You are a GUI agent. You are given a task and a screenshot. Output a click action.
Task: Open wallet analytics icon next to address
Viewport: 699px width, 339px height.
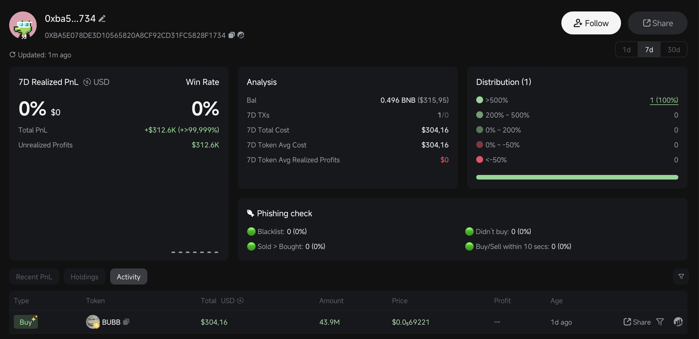241,35
